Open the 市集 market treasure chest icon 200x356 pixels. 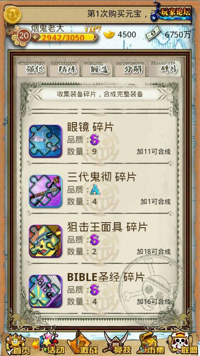149,344
